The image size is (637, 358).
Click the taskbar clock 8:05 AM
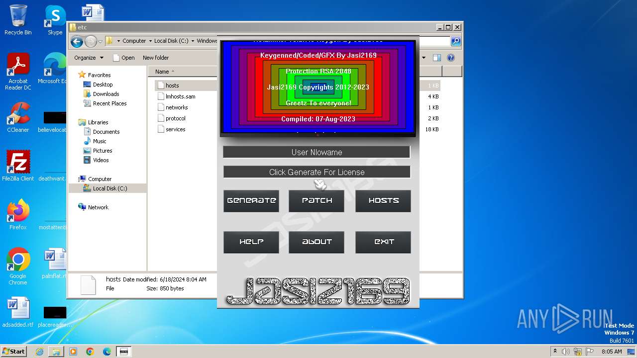tap(612, 352)
